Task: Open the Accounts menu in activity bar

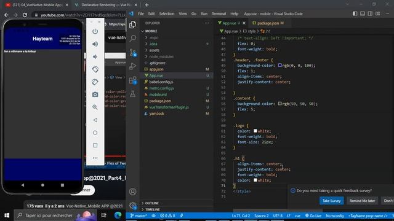Action: pyautogui.click(x=133, y=192)
